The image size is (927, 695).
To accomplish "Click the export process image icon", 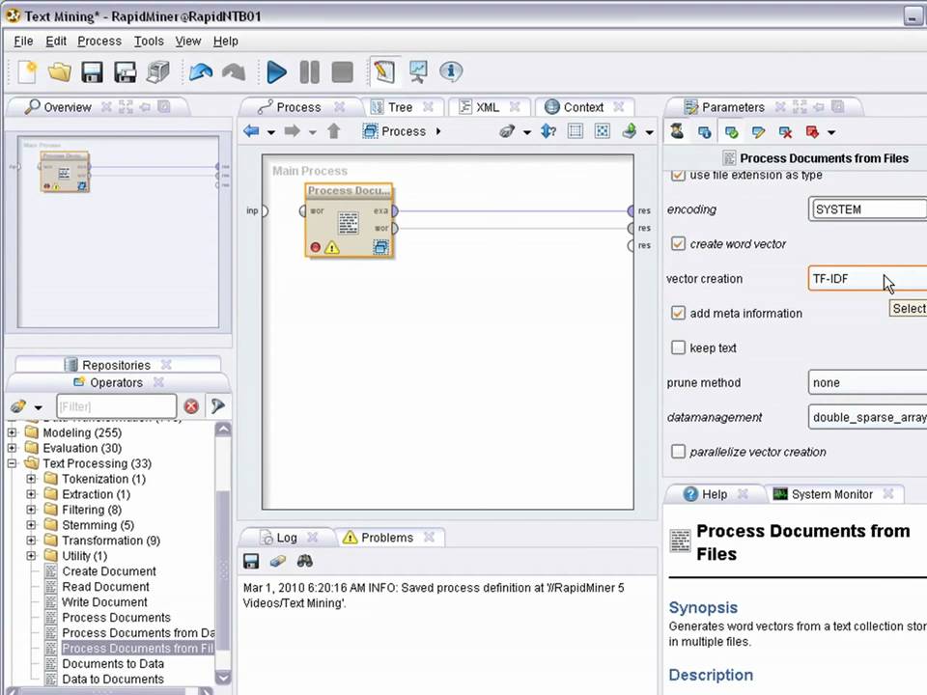I will (630, 131).
